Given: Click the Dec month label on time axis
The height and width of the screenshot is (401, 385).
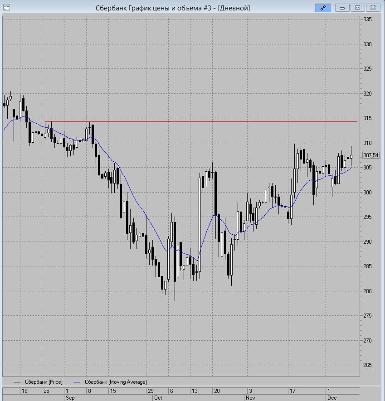Looking at the screenshot, I should [332, 398].
